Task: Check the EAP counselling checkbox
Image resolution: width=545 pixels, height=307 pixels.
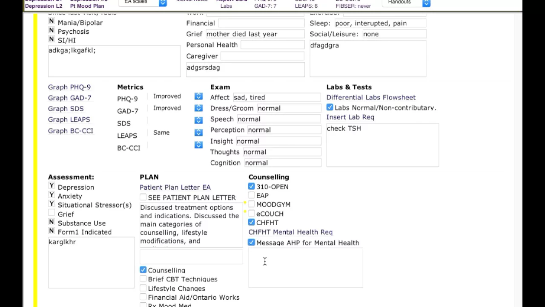Action: click(x=252, y=195)
